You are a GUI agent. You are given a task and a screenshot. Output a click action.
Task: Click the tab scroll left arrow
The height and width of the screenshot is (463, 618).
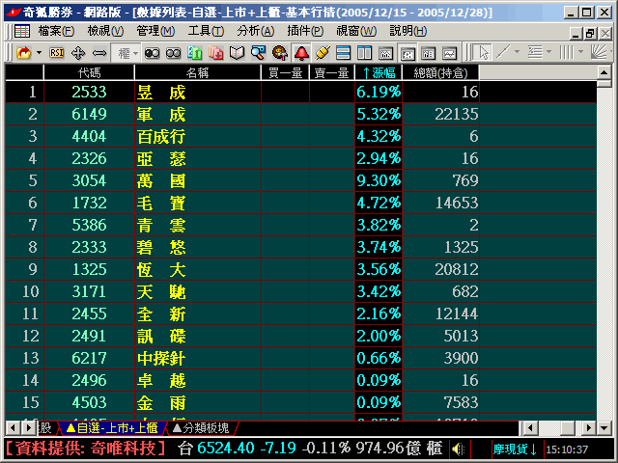13,428
